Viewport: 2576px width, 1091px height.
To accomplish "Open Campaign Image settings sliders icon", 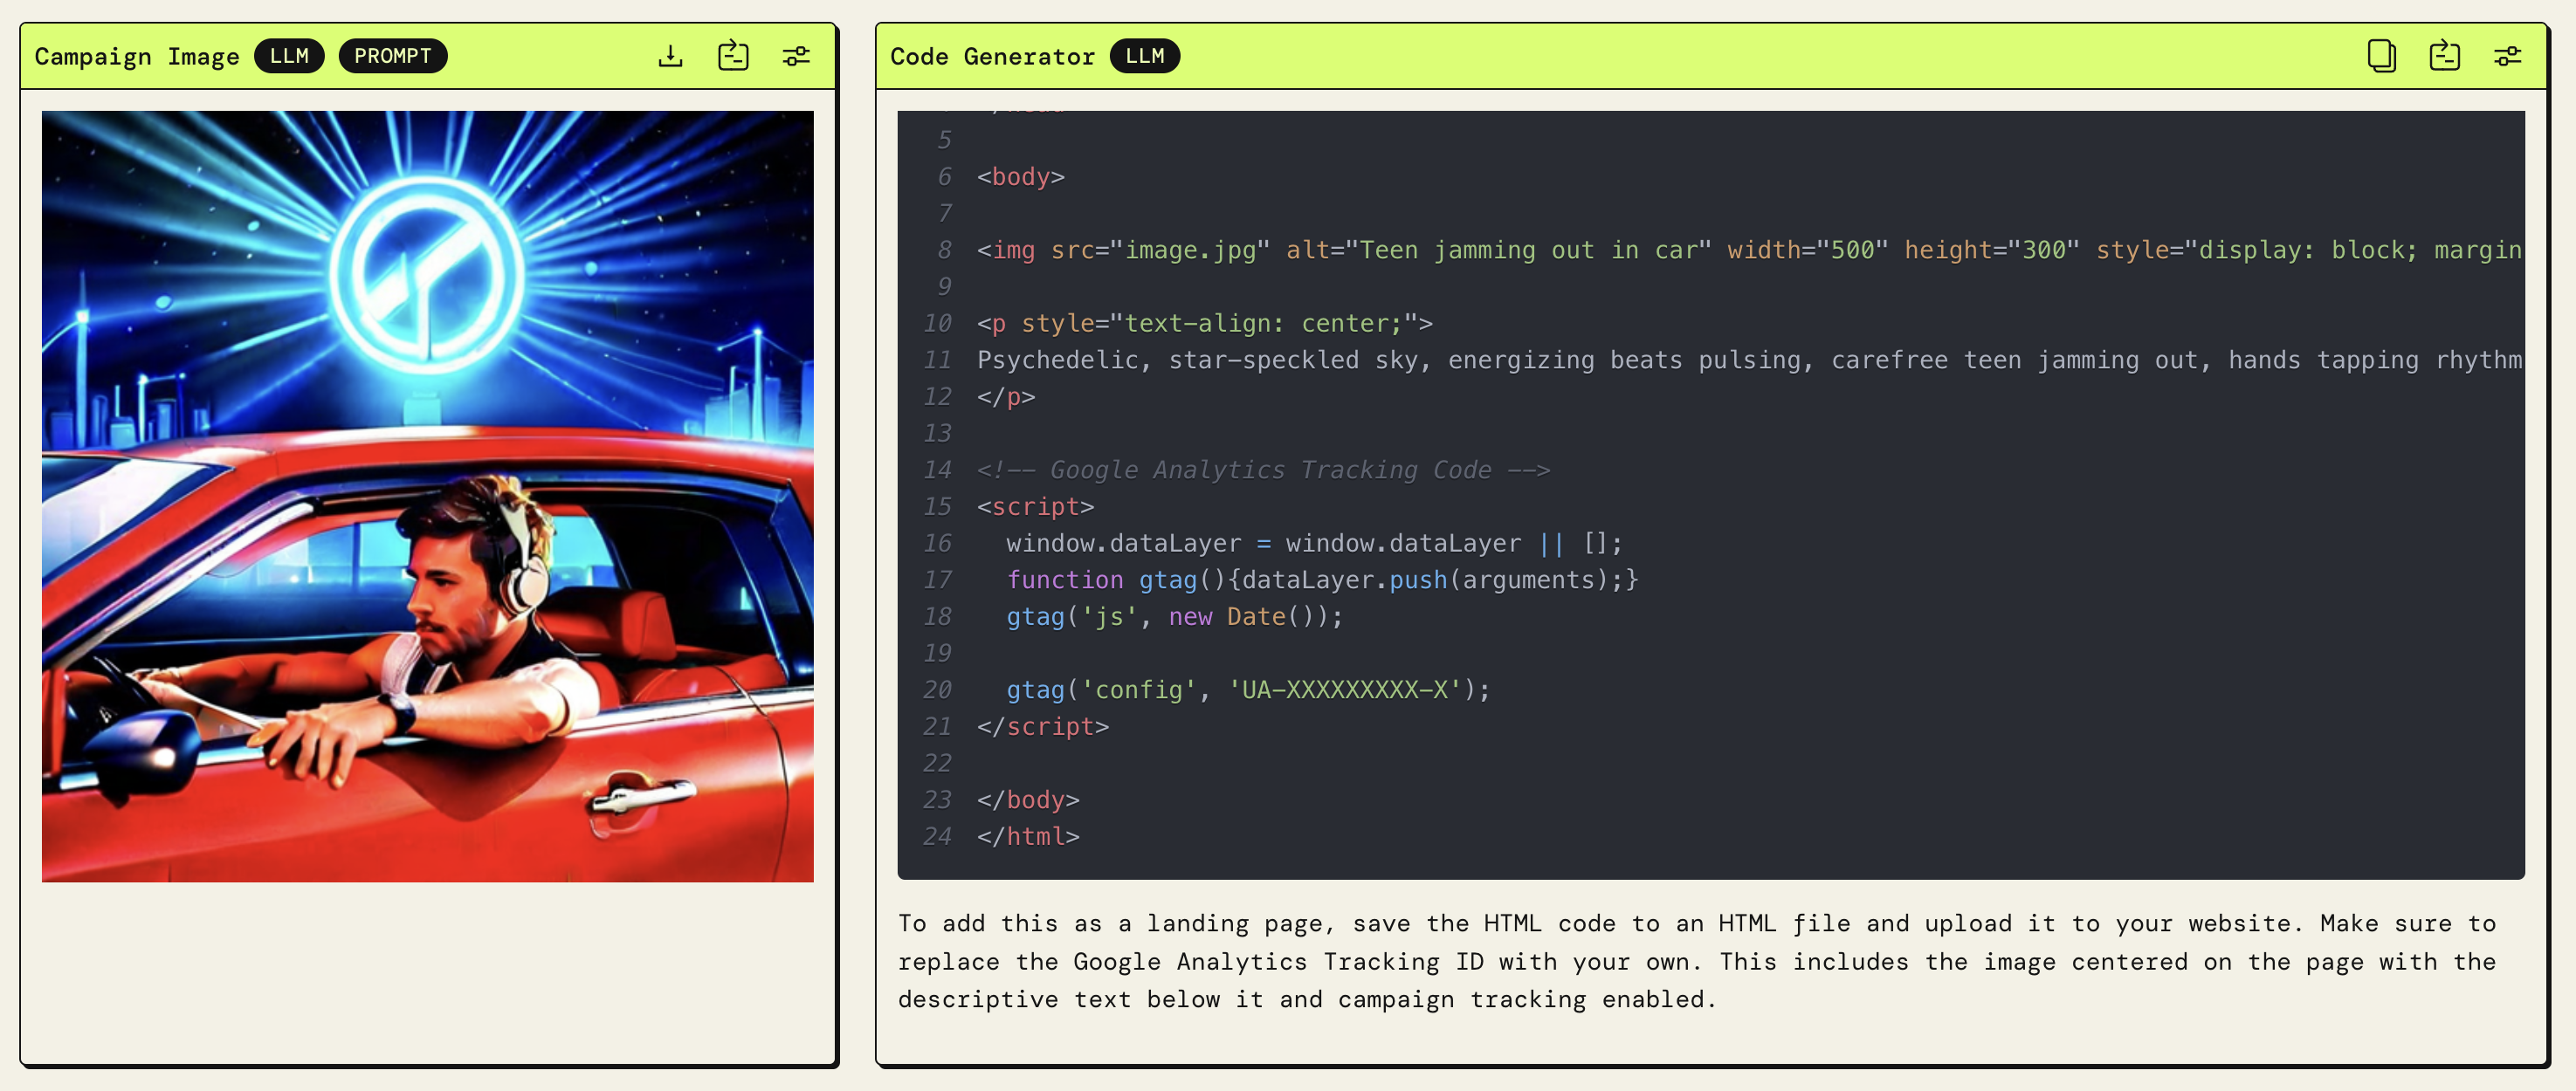I will 796,56.
